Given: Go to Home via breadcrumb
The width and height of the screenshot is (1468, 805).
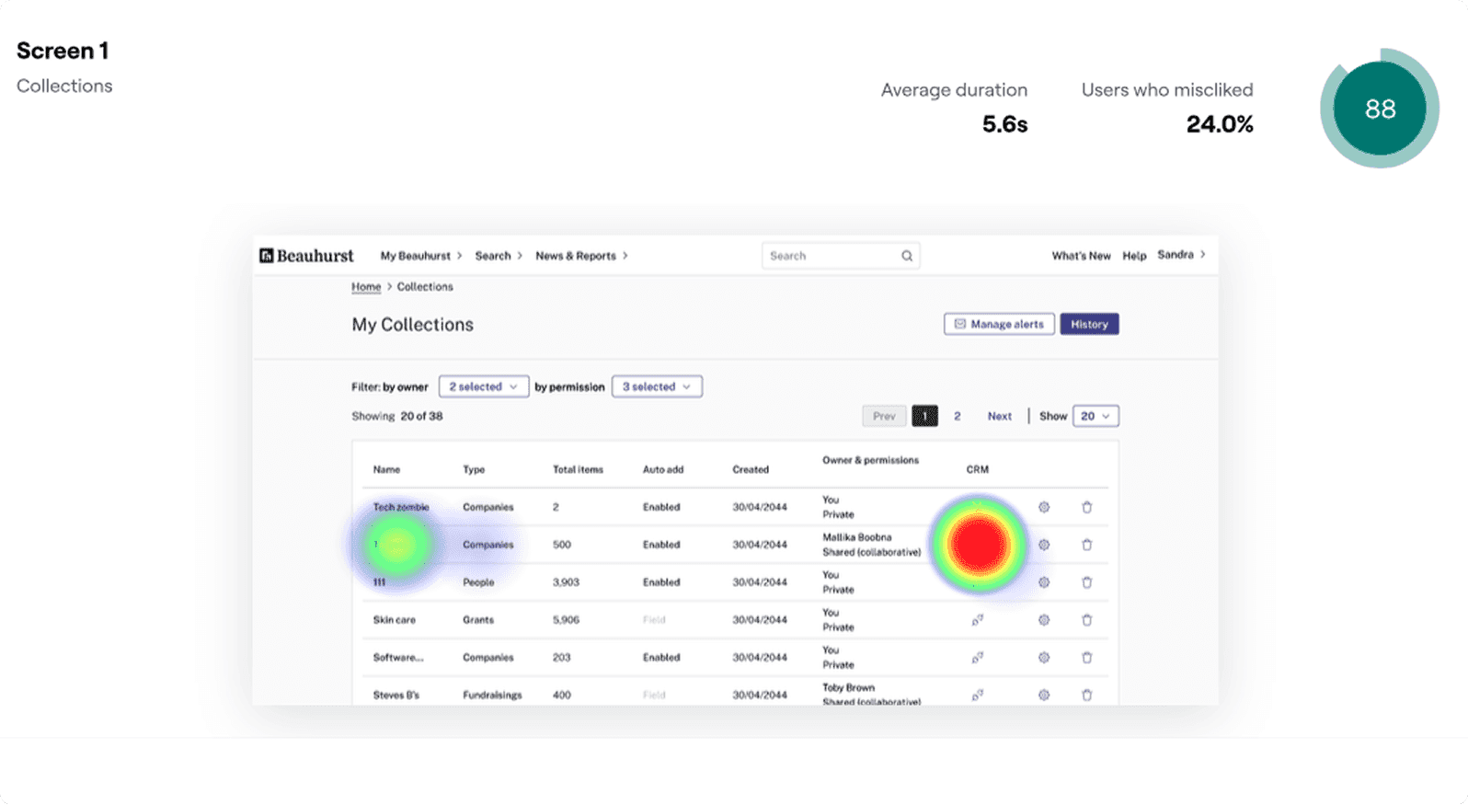Looking at the screenshot, I should [366, 287].
